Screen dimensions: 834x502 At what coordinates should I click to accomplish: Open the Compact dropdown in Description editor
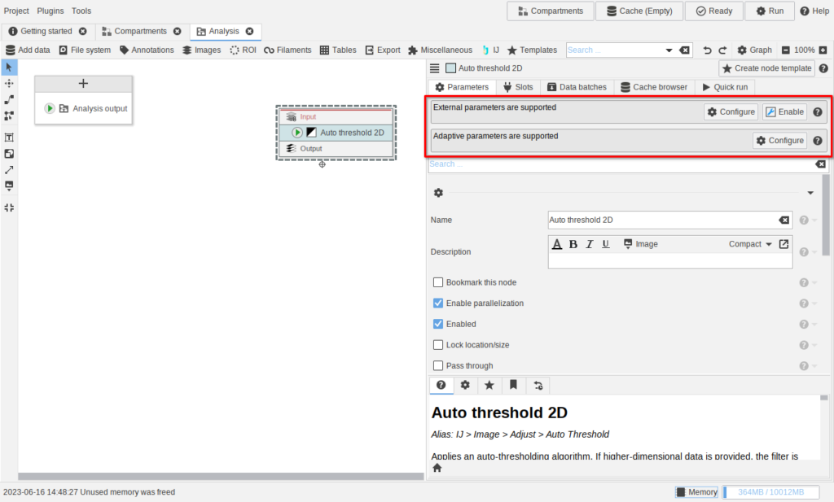click(x=750, y=244)
